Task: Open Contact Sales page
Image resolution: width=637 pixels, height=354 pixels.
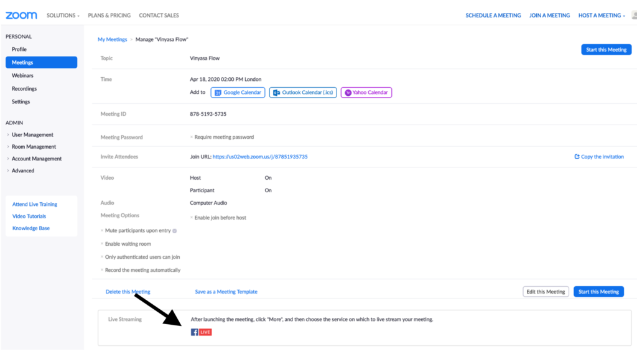Action: coord(159,16)
